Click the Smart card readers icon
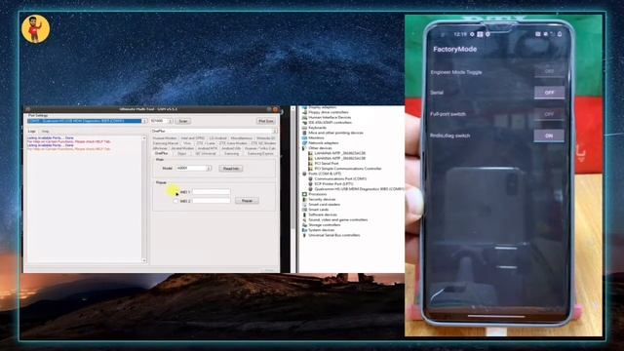 304,205
